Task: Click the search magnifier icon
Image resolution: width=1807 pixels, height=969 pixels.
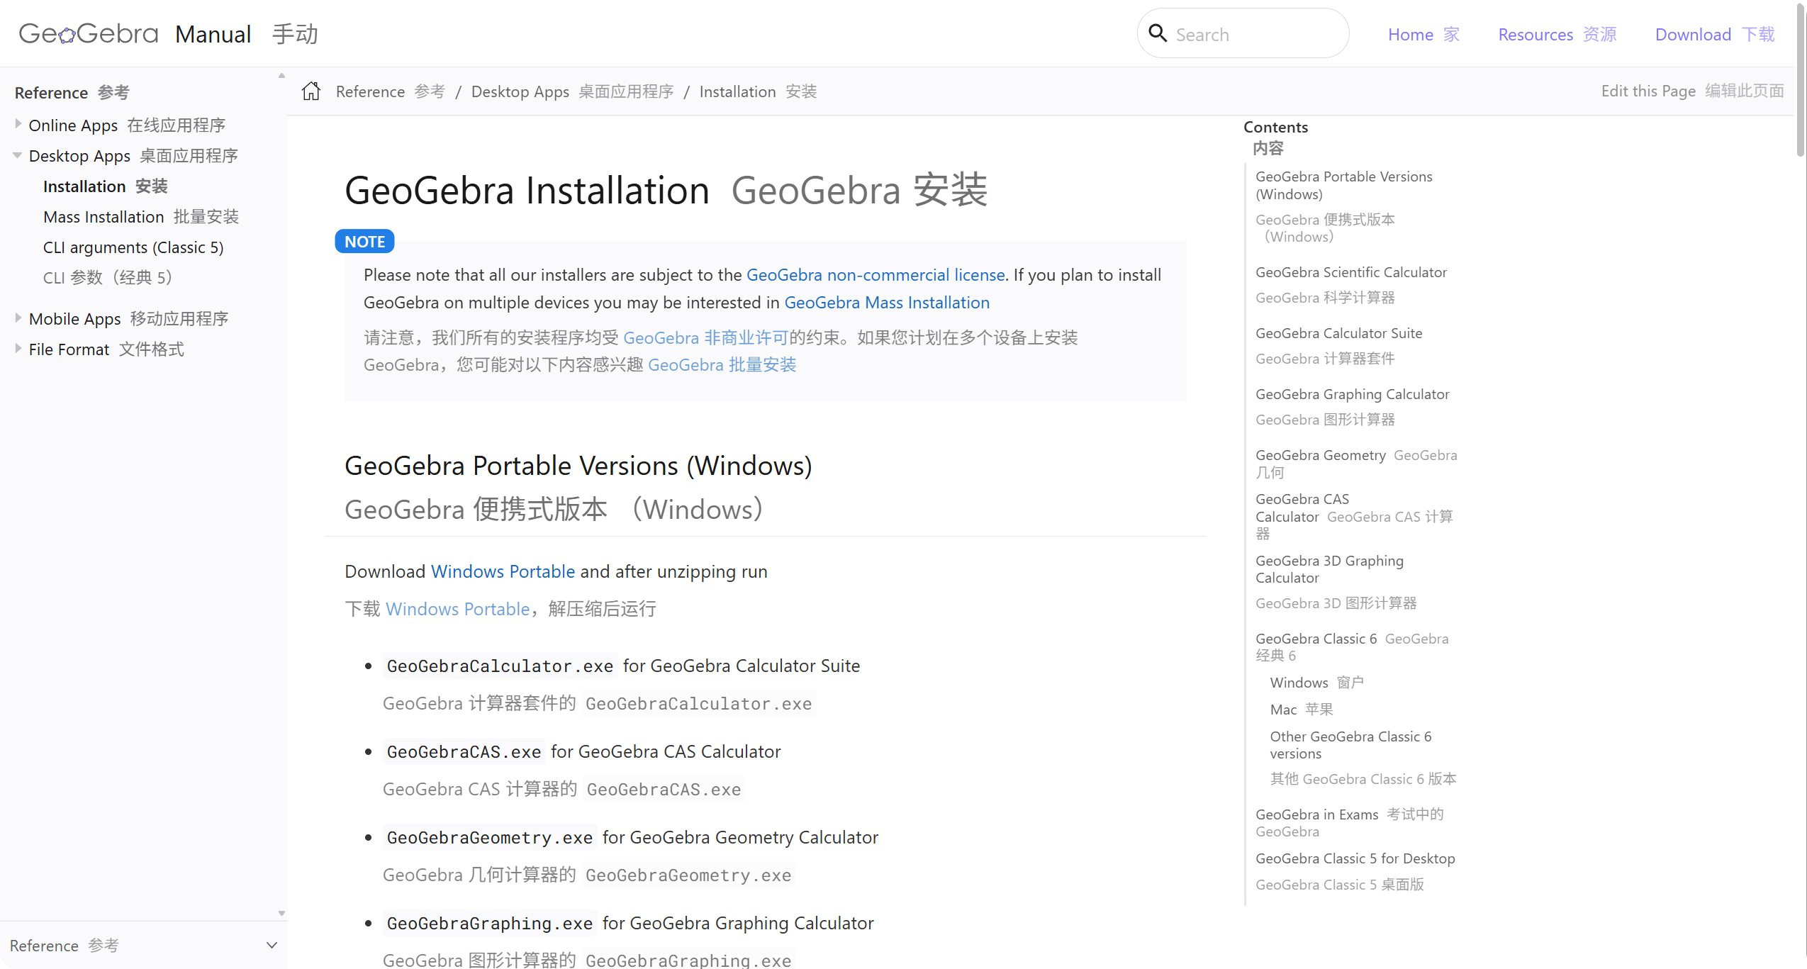Action: 1157,33
